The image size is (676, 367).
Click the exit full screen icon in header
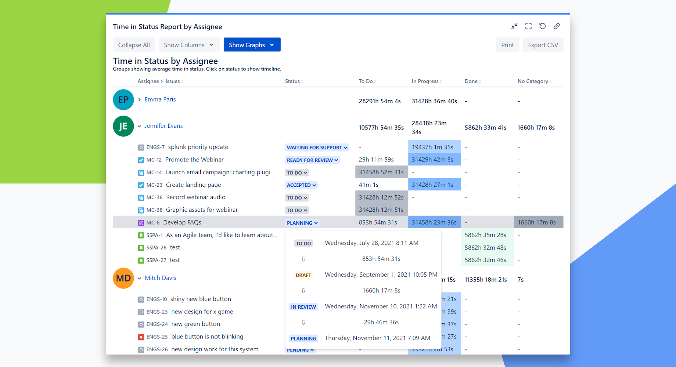point(514,26)
